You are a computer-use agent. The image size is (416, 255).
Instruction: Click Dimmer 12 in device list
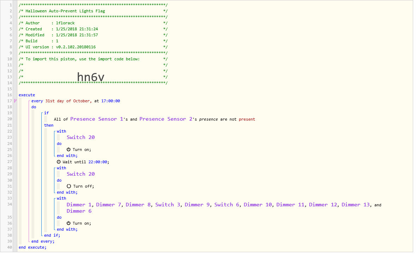click(x=323, y=205)
